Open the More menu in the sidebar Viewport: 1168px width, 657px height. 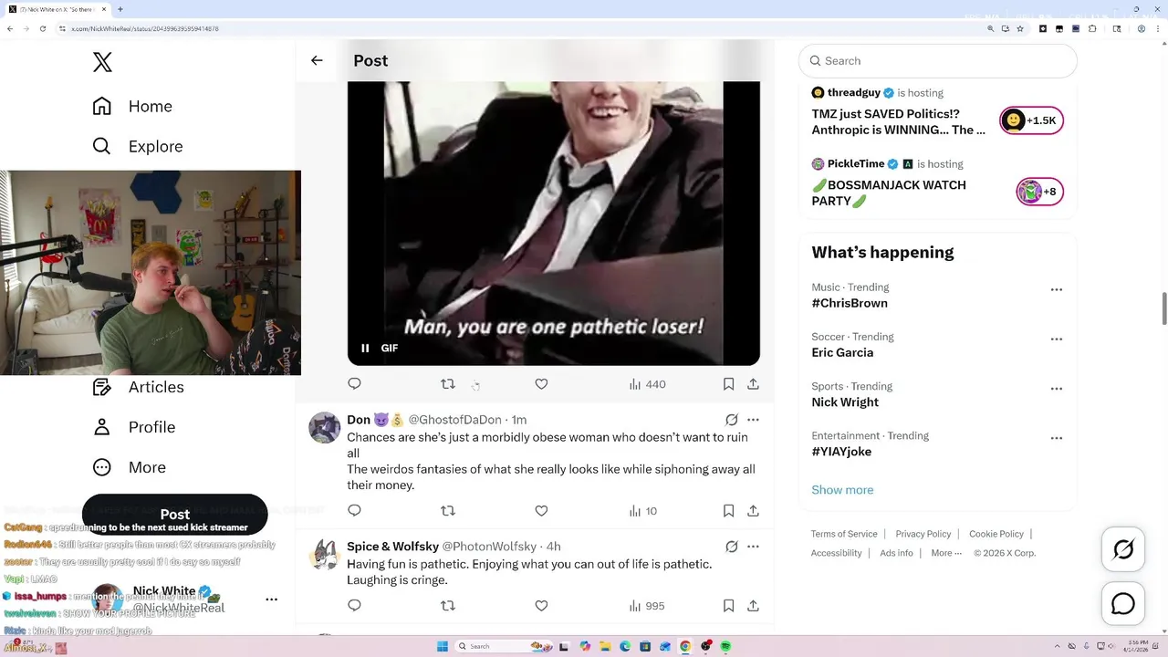click(x=129, y=467)
